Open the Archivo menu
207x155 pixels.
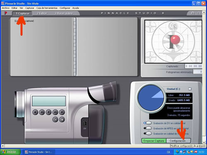[5, 8]
